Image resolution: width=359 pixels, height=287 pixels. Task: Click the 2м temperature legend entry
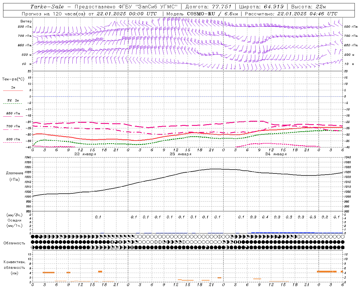(13, 88)
